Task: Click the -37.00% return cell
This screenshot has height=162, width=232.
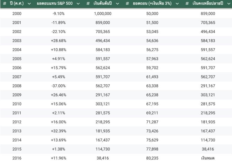Action: click(58, 86)
